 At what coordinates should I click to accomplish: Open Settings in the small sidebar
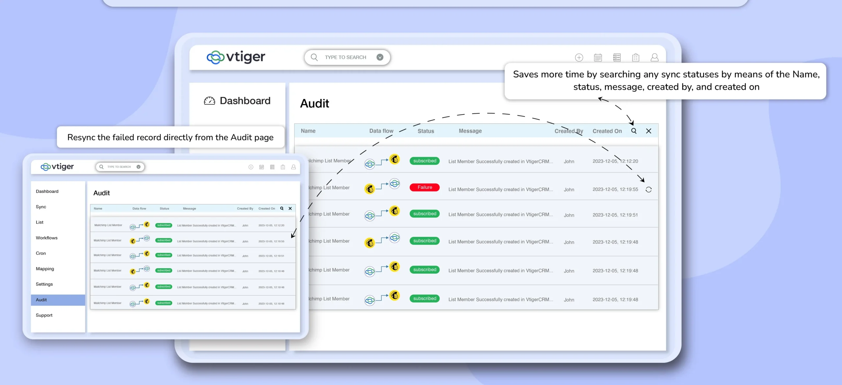[44, 284]
